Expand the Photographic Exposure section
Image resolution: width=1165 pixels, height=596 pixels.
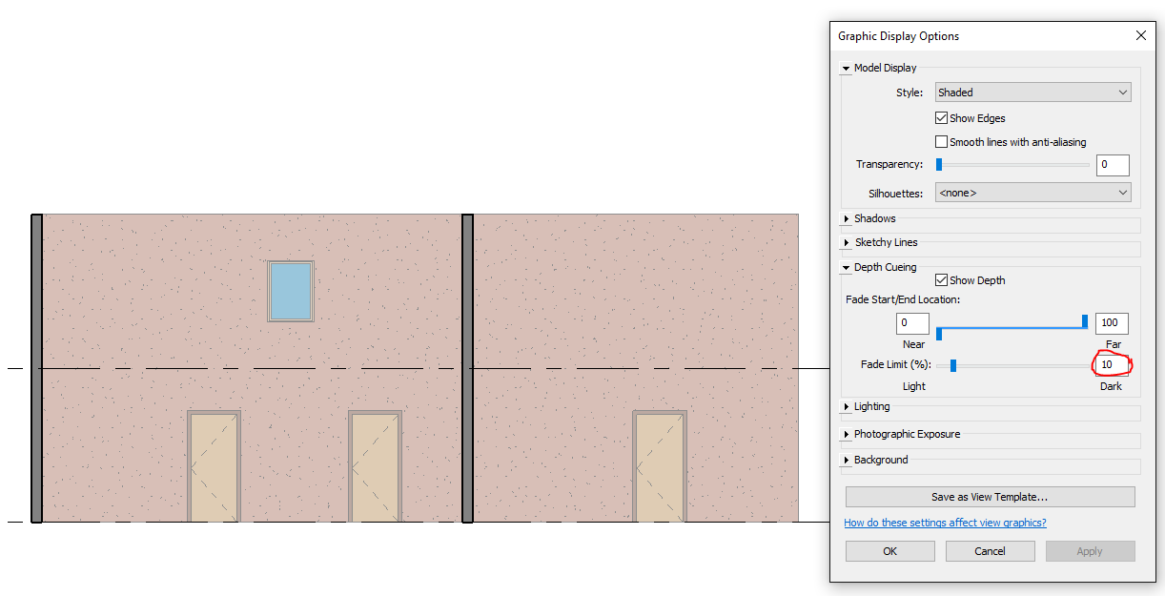(846, 435)
